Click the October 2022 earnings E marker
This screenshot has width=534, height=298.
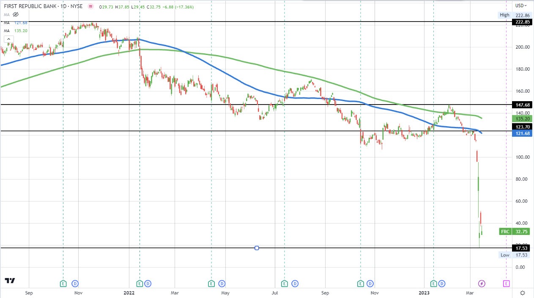(x=360, y=283)
